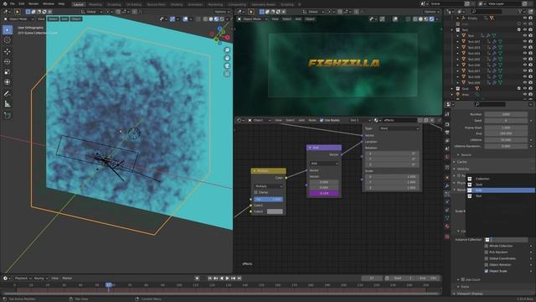The width and height of the screenshot is (536, 302).
Task: Toggle Use Nodes checkbox in node editor
Action: click(x=322, y=120)
